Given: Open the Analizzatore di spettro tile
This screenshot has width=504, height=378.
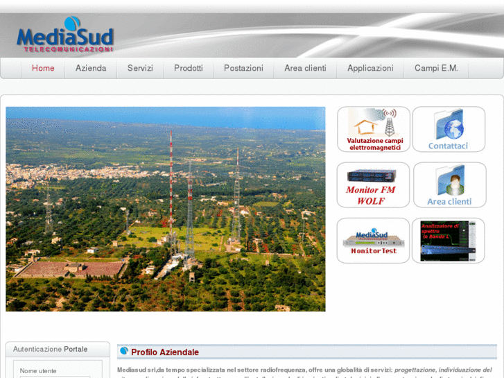Looking at the screenshot, I should point(449,241).
